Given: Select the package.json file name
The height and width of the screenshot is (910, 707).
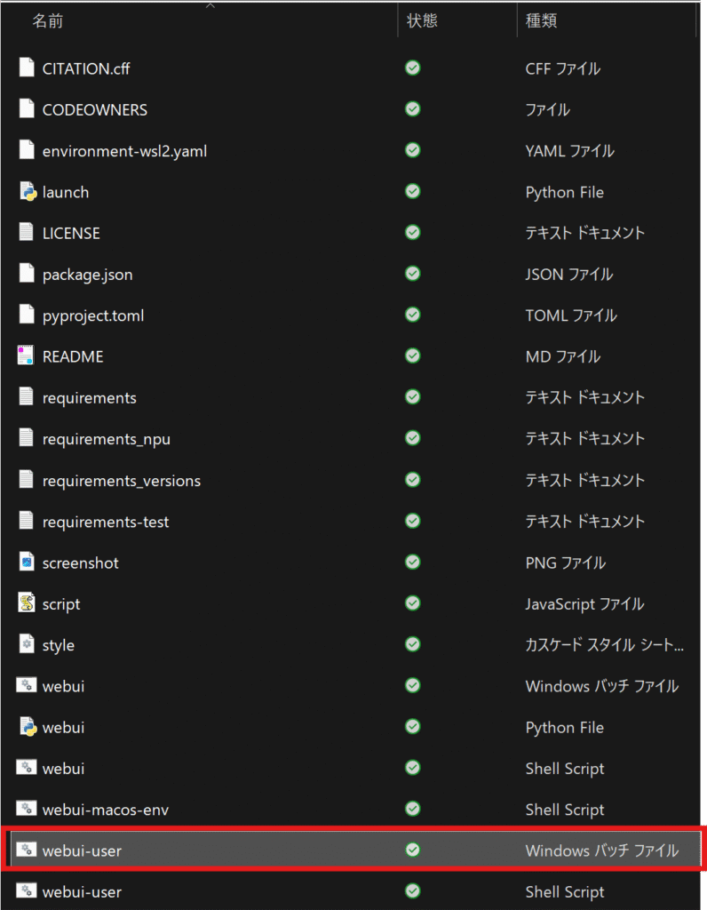Looking at the screenshot, I should (87, 275).
